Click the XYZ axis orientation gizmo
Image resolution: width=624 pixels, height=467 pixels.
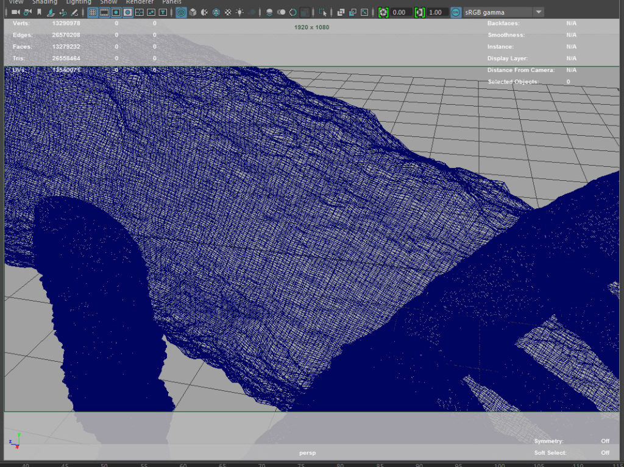[15, 441]
